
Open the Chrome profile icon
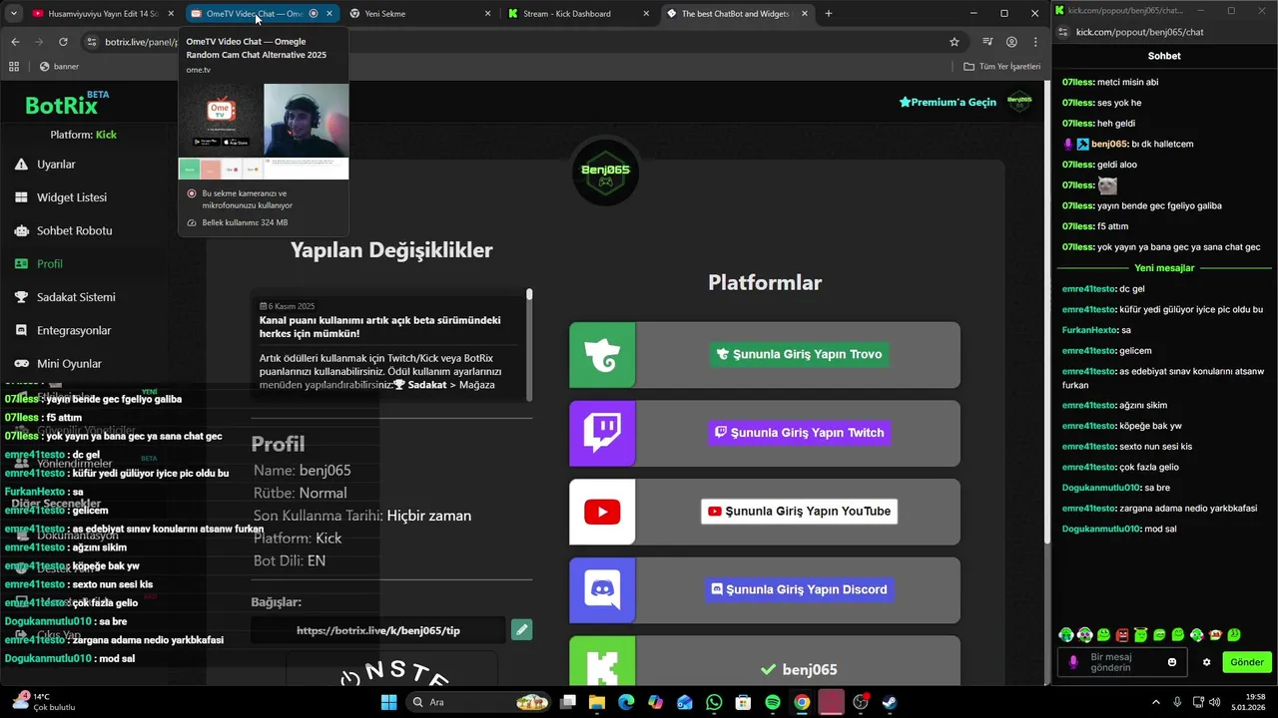click(x=1011, y=42)
